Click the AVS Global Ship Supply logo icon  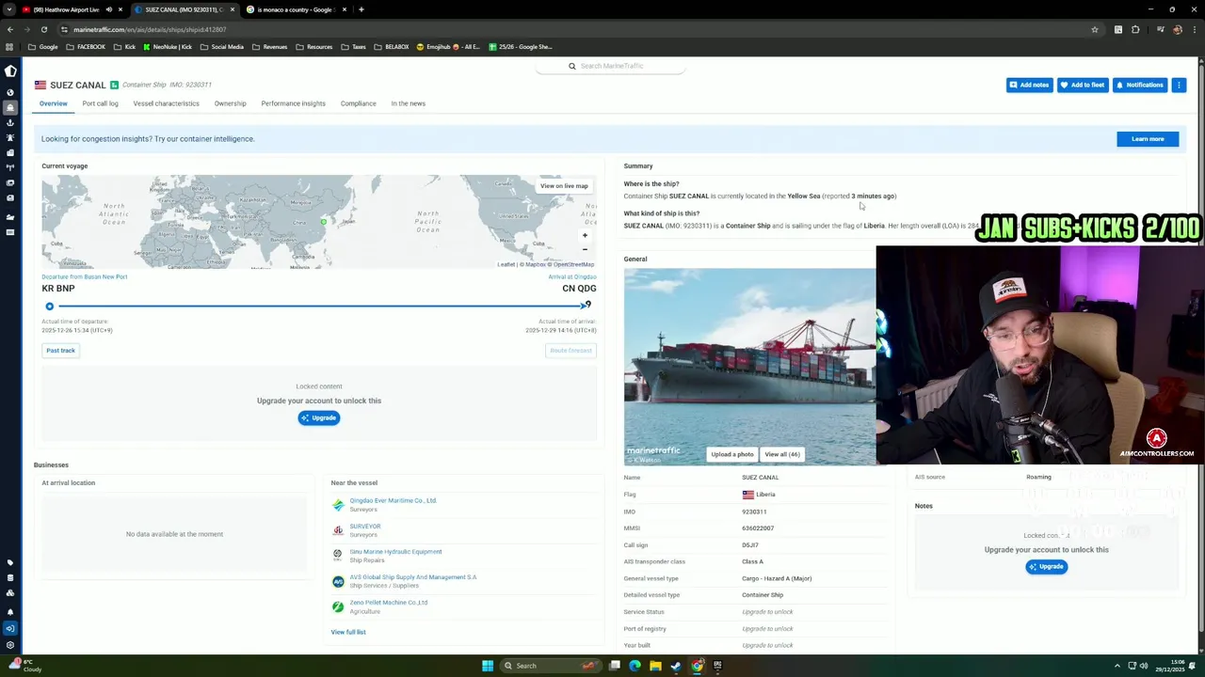point(338,581)
